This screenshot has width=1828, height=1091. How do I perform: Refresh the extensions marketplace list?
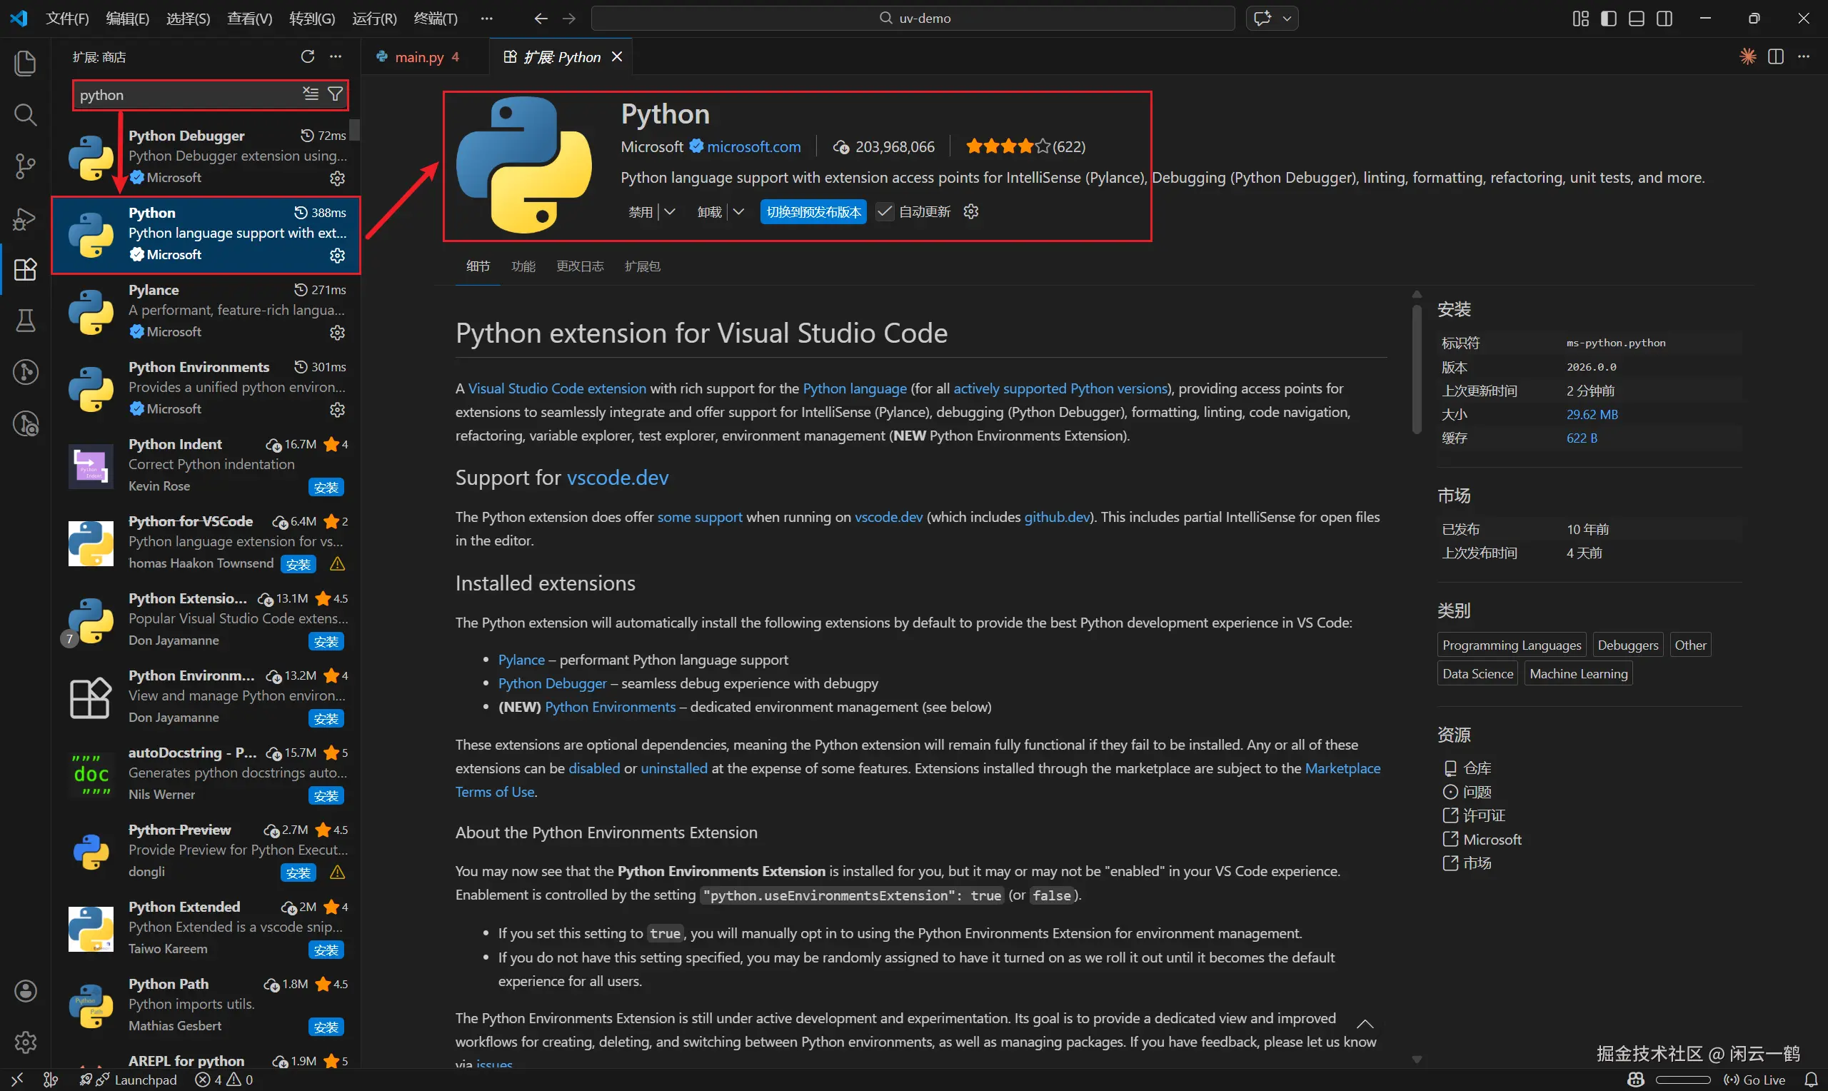[307, 56]
